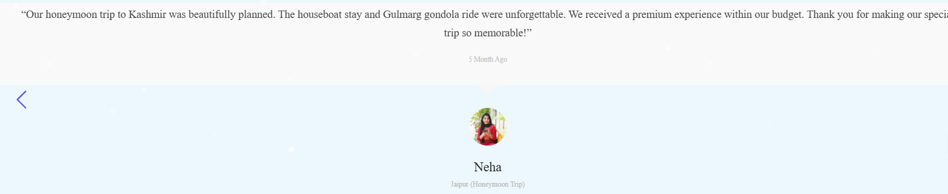This screenshot has height=194, width=948.
Task: Go to the previous testimonial with left chevron
Action: pos(22,99)
